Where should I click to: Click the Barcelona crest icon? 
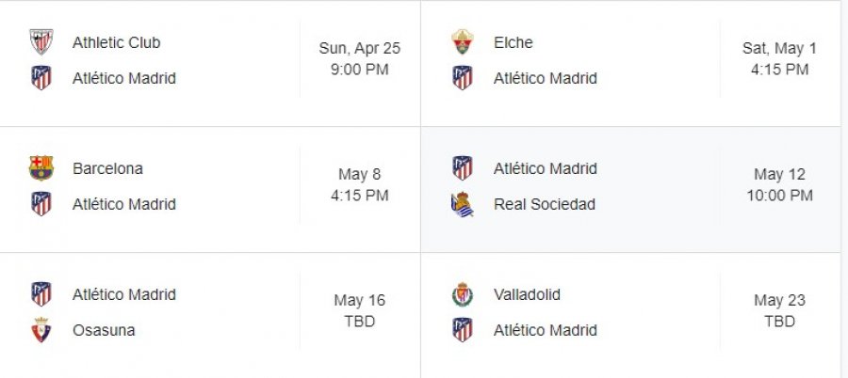pyautogui.click(x=41, y=168)
